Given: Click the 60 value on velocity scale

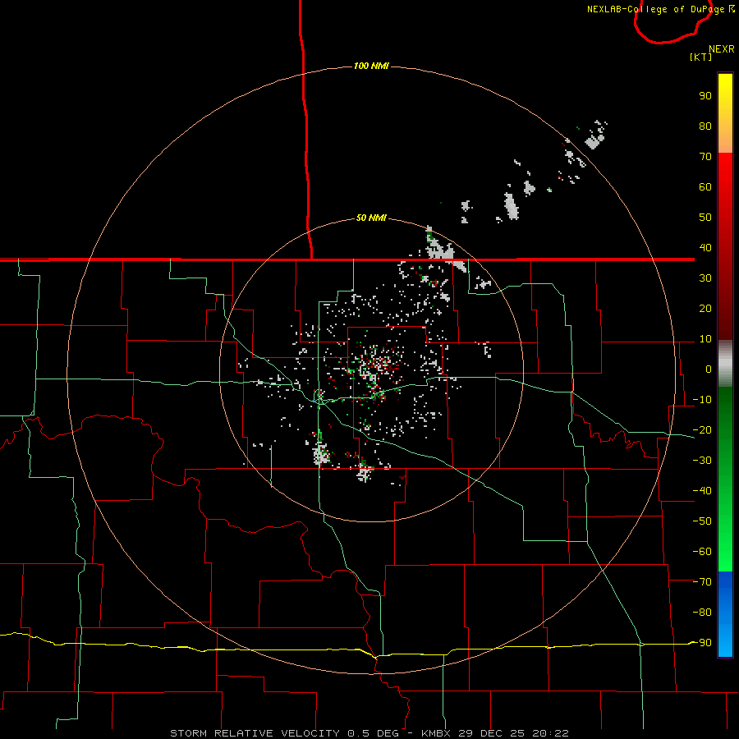Looking at the screenshot, I should coord(705,187).
